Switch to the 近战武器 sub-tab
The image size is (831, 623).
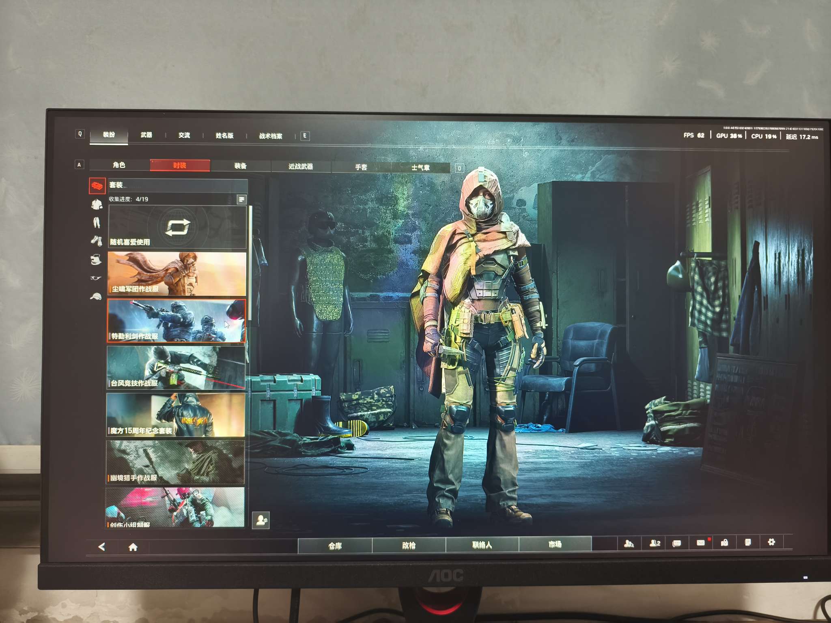(x=301, y=166)
